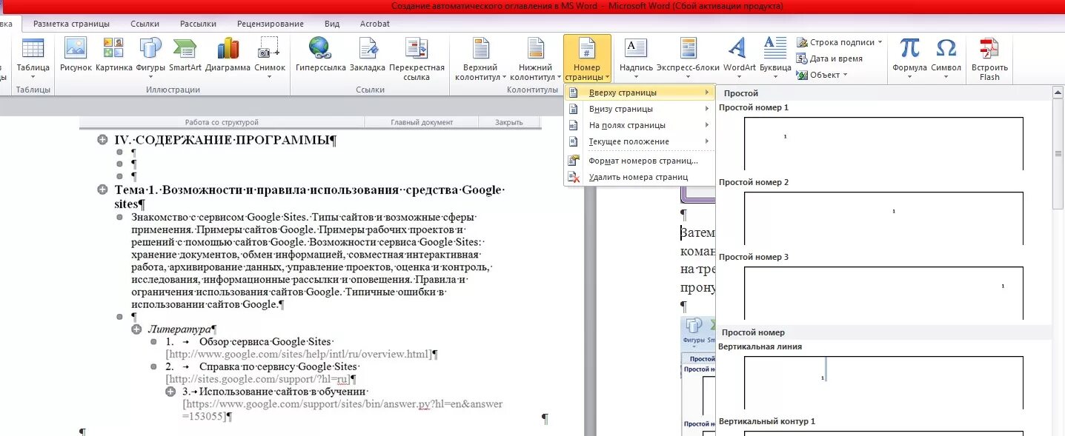The height and width of the screenshot is (436, 1065).
Task: Insert a chart with Диаграмма
Action: (228, 56)
